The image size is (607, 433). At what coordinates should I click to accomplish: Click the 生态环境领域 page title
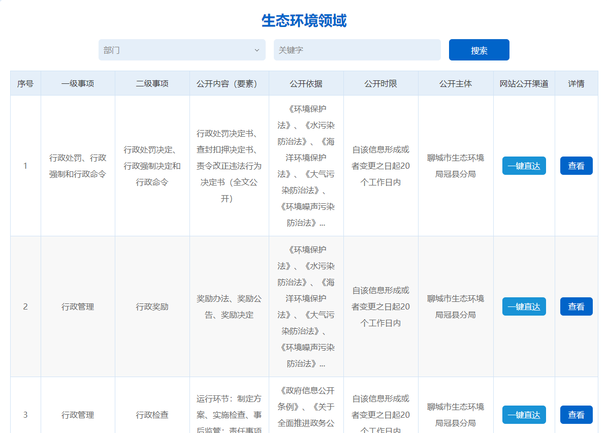(x=304, y=20)
